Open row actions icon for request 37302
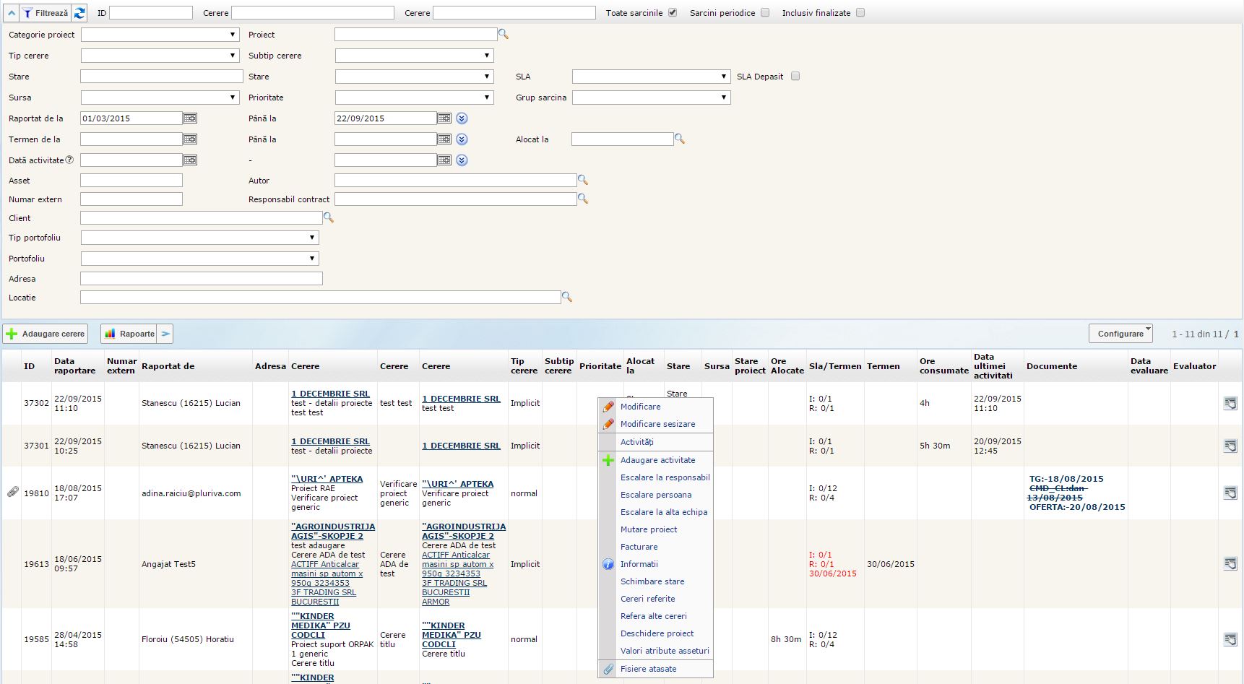Image resolution: width=1244 pixels, height=684 pixels. click(1230, 403)
